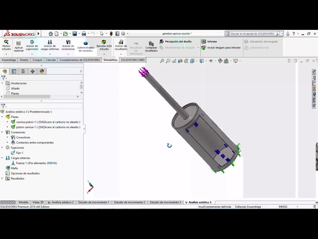Collapse the Conexiones tree node
The height and width of the screenshot is (239, 318).
tap(2, 132)
